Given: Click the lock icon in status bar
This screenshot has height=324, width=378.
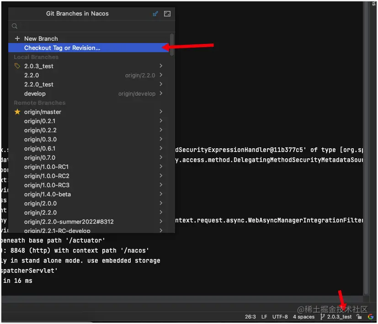Looking at the screenshot, I should 359,317.
